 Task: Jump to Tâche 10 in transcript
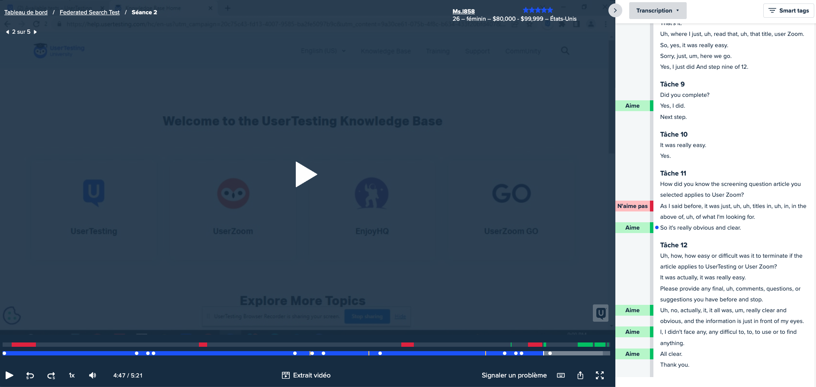pyautogui.click(x=674, y=134)
